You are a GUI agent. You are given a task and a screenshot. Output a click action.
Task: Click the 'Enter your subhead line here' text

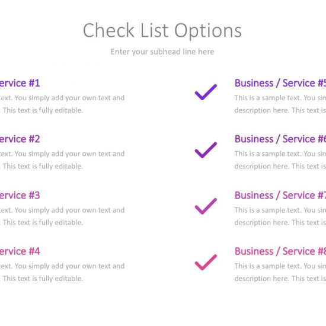(162, 52)
